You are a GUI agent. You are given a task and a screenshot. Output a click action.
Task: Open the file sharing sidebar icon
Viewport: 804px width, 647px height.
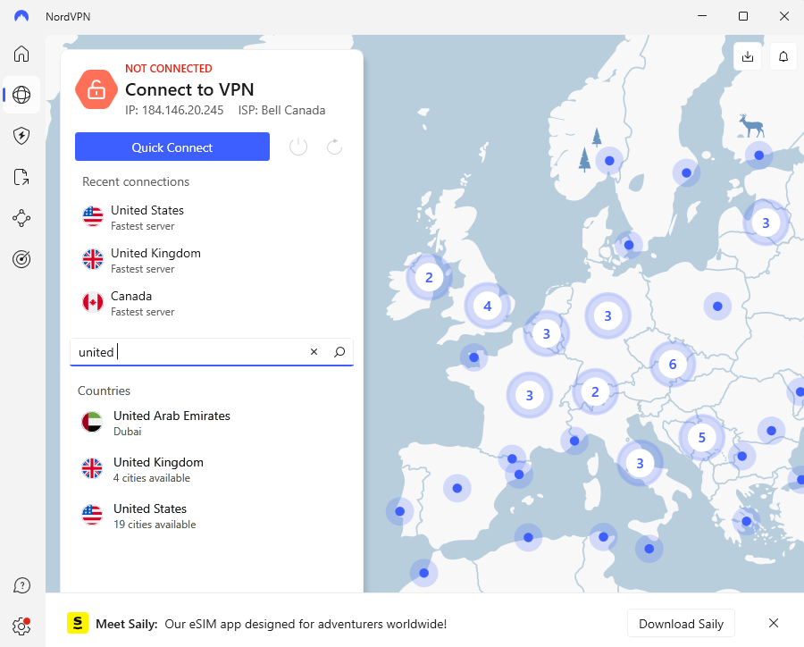21,177
